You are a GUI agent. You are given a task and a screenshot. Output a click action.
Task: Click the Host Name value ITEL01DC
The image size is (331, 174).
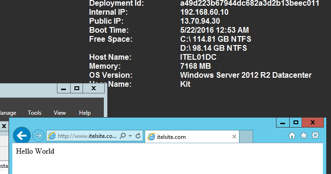[x=198, y=57]
